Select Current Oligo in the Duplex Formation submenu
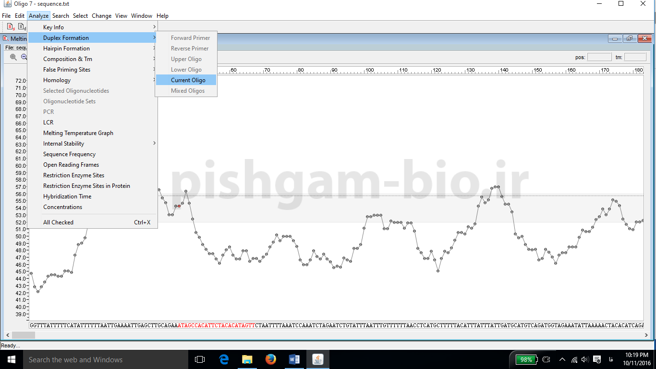Screen dimensions: 656x369 pos(188,80)
